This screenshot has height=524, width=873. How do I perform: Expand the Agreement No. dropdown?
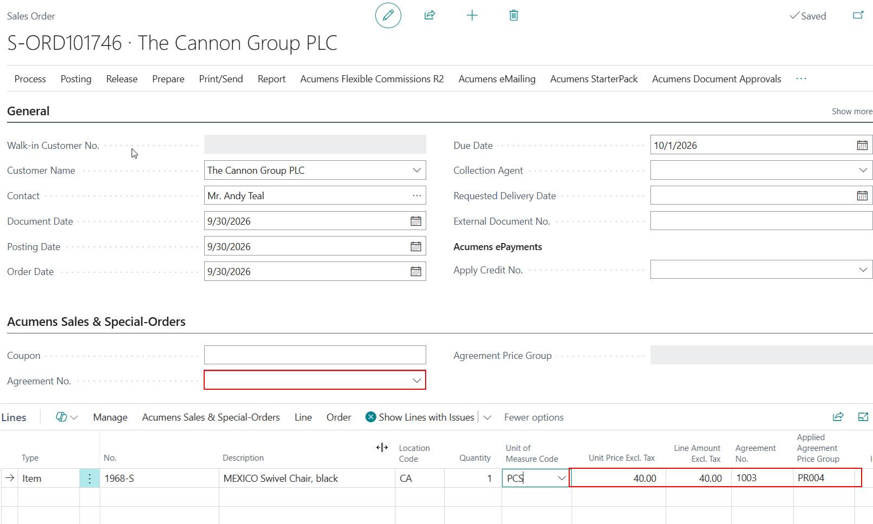[x=416, y=381]
